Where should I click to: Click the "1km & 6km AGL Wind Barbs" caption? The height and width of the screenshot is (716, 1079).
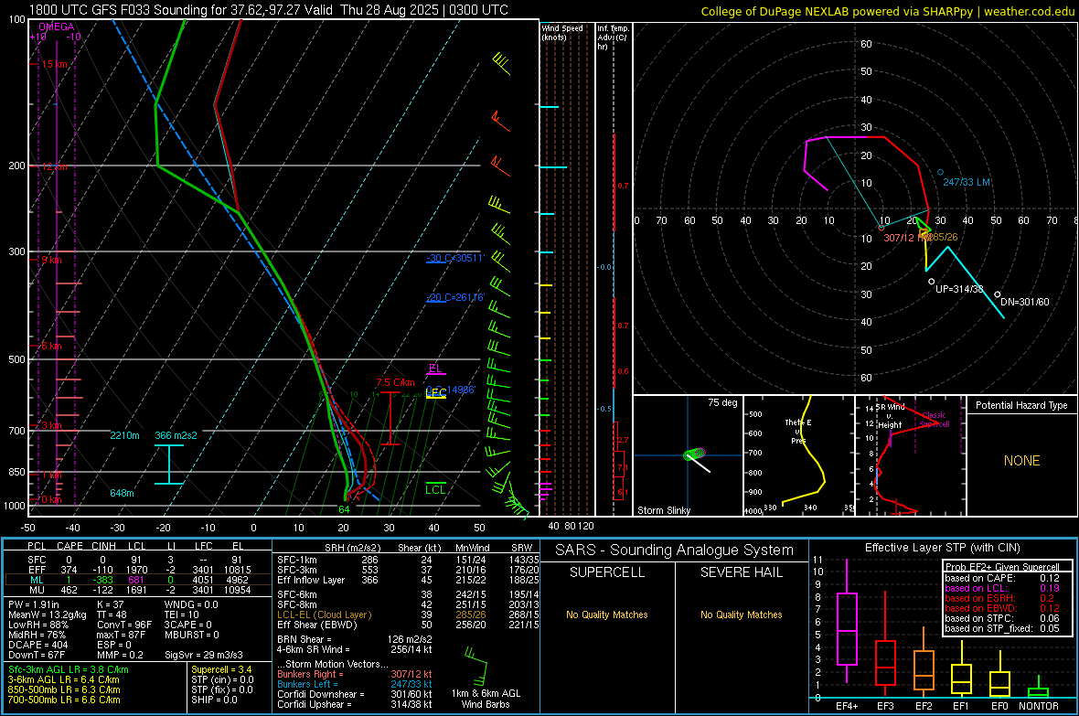tap(486, 699)
